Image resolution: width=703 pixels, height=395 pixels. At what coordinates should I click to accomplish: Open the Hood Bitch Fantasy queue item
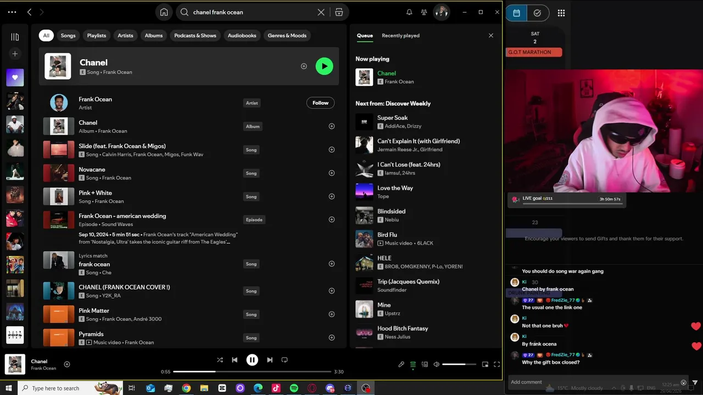tap(424, 332)
